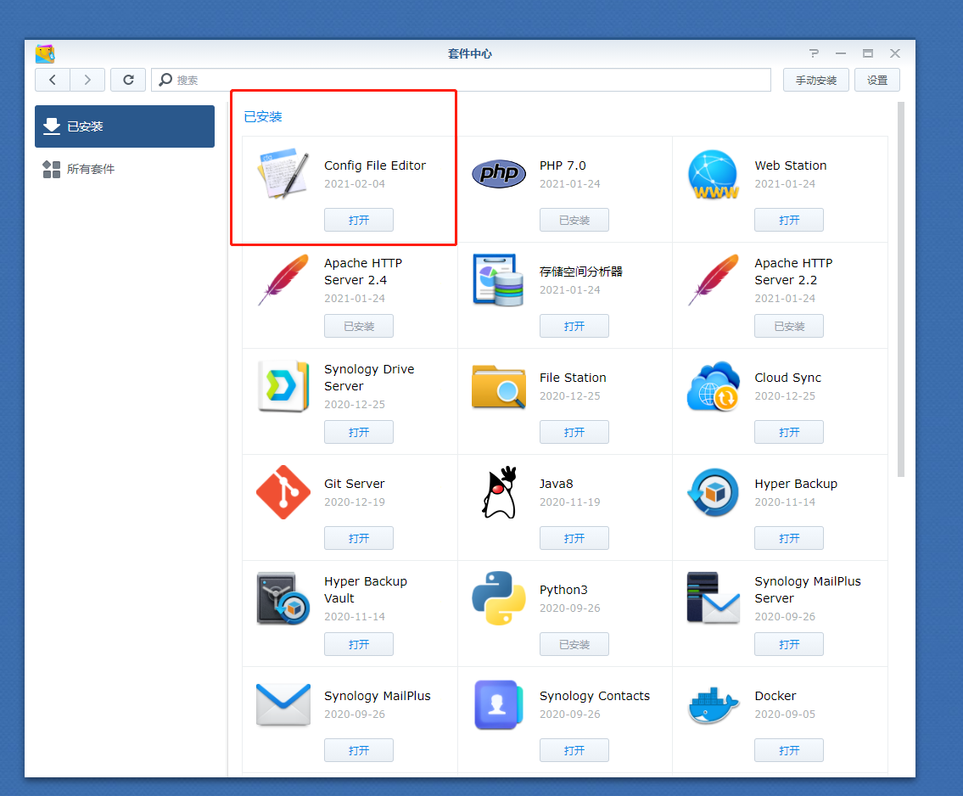
Task: Click 已安装 button under Apache HTTP Server 2.4
Action: (x=359, y=326)
